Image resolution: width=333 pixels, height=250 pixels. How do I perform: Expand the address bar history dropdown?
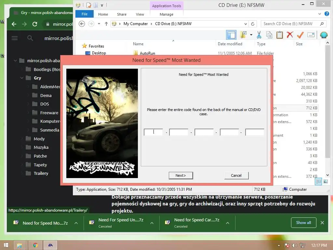pos(246,24)
